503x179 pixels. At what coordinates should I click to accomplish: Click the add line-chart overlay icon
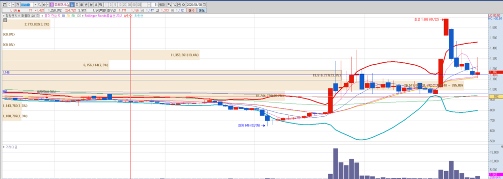(x=174, y=5)
